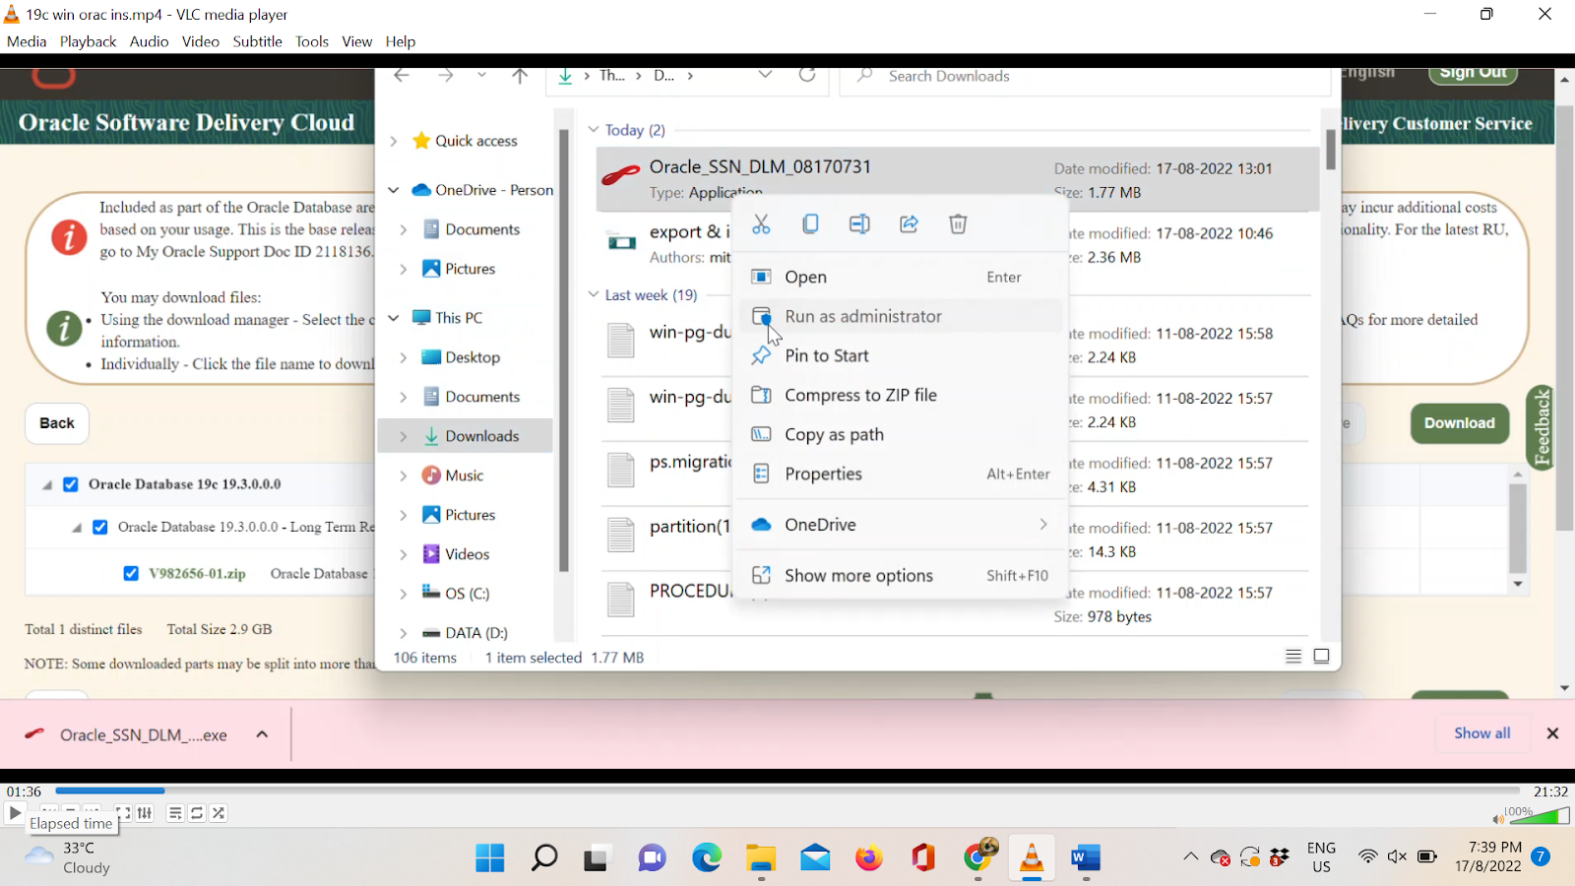Image resolution: width=1575 pixels, height=886 pixels.
Task: Click the Explorer Forward arrow
Action: click(446, 76)
